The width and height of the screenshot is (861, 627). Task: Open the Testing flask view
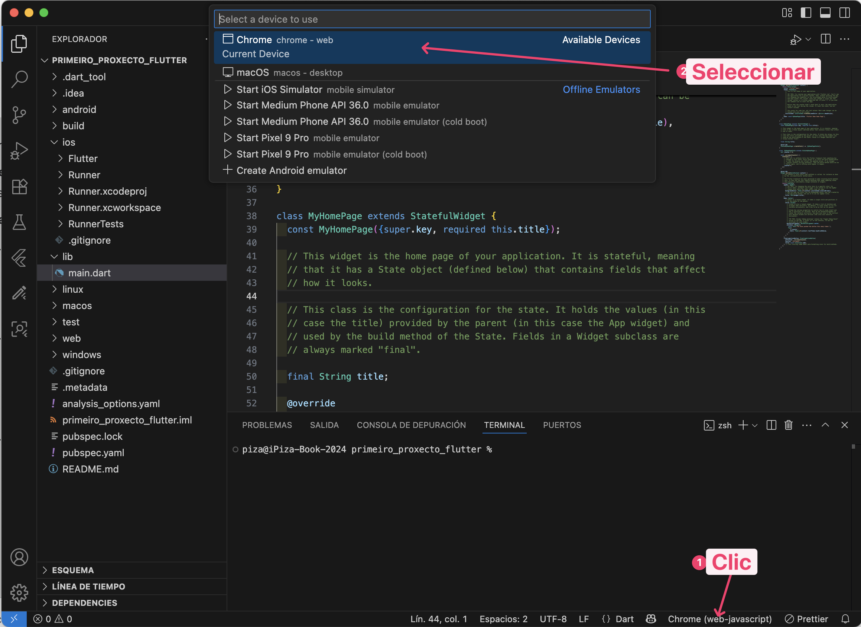19,222
